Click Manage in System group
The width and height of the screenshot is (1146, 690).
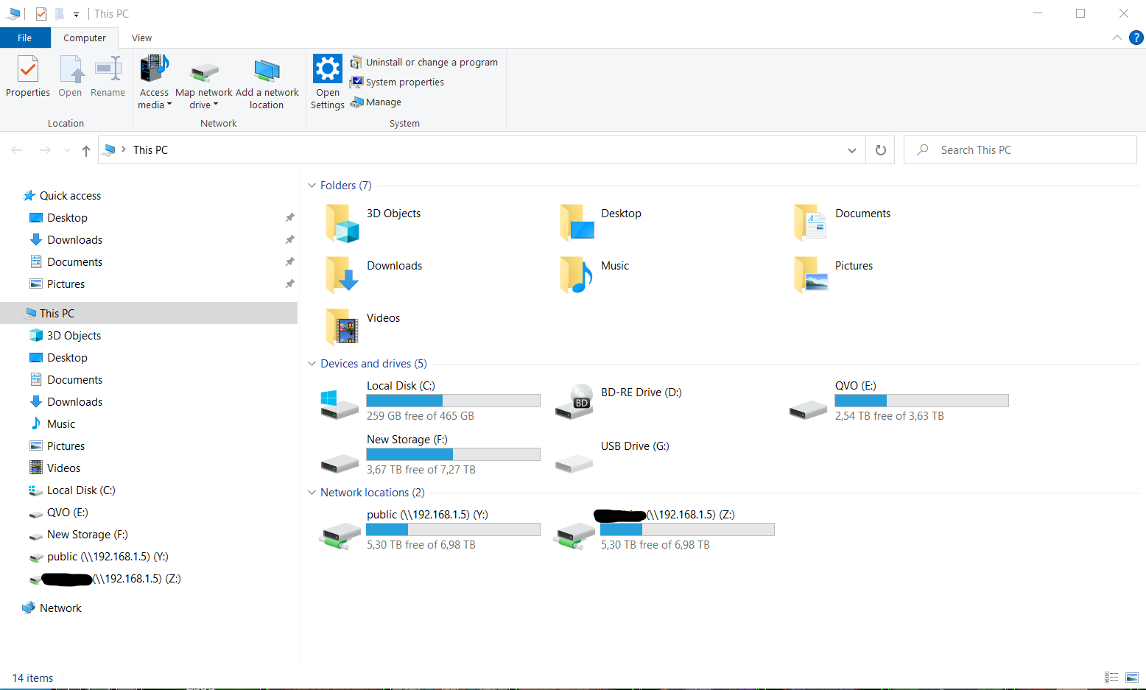point(376,102)
